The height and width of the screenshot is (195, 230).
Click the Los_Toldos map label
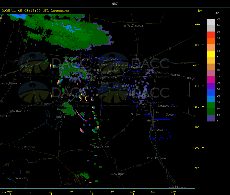[x=102, y=147]
